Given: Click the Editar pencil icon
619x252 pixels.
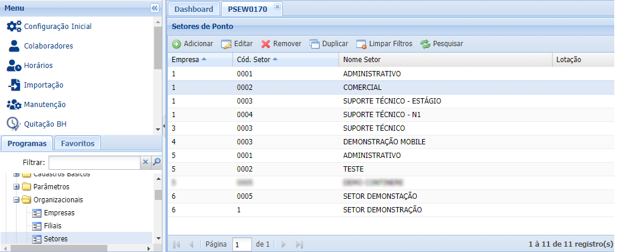Looking at the screenshot, I should click(x=226, y=44).
